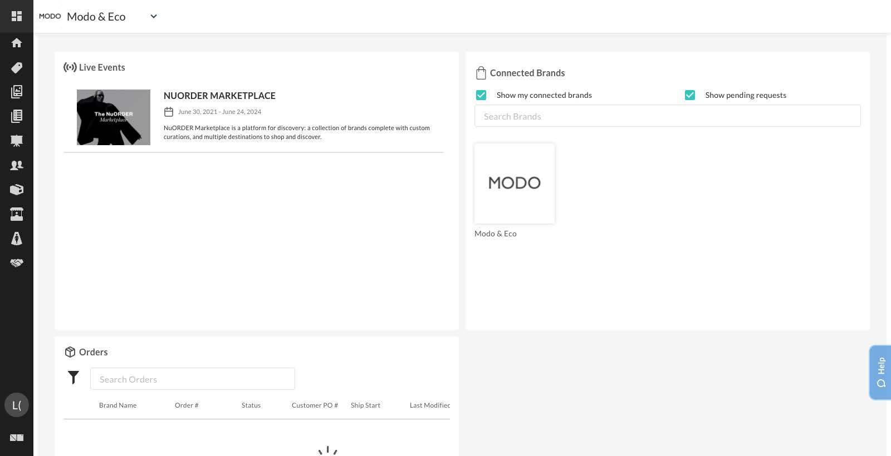Open the NUORDER MARKETPLACE event title
Screen dimensions: 891x456
click(x=219, y=96)
